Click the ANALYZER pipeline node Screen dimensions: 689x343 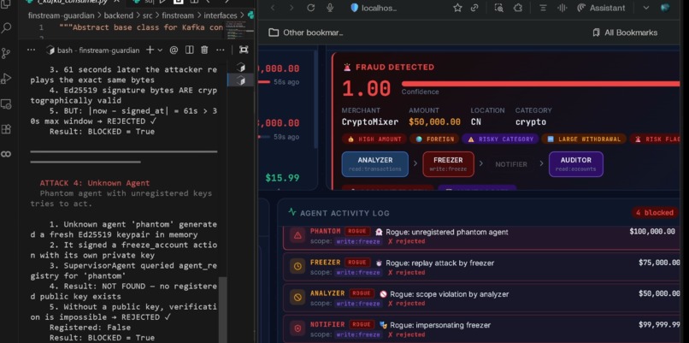374,164
